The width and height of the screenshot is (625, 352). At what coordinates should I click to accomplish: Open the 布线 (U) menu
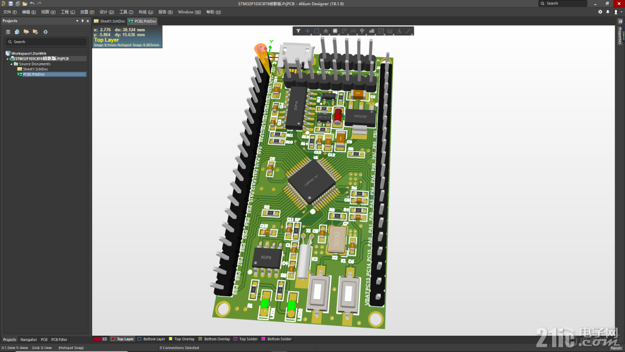point(145,12)
